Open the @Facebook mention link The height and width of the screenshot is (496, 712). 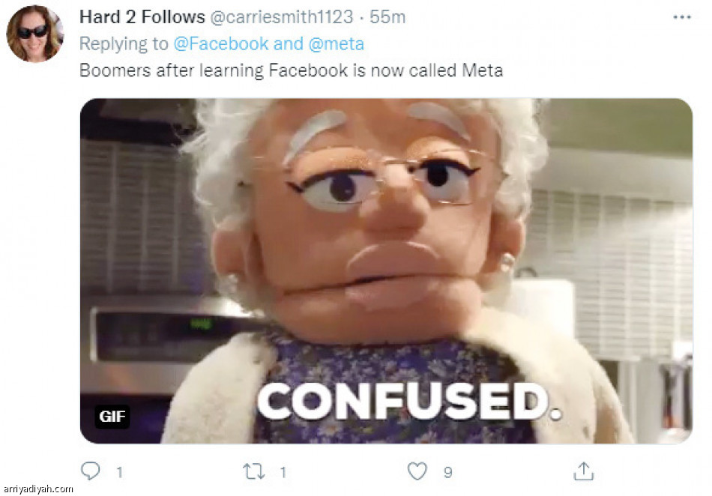point(221,44)
